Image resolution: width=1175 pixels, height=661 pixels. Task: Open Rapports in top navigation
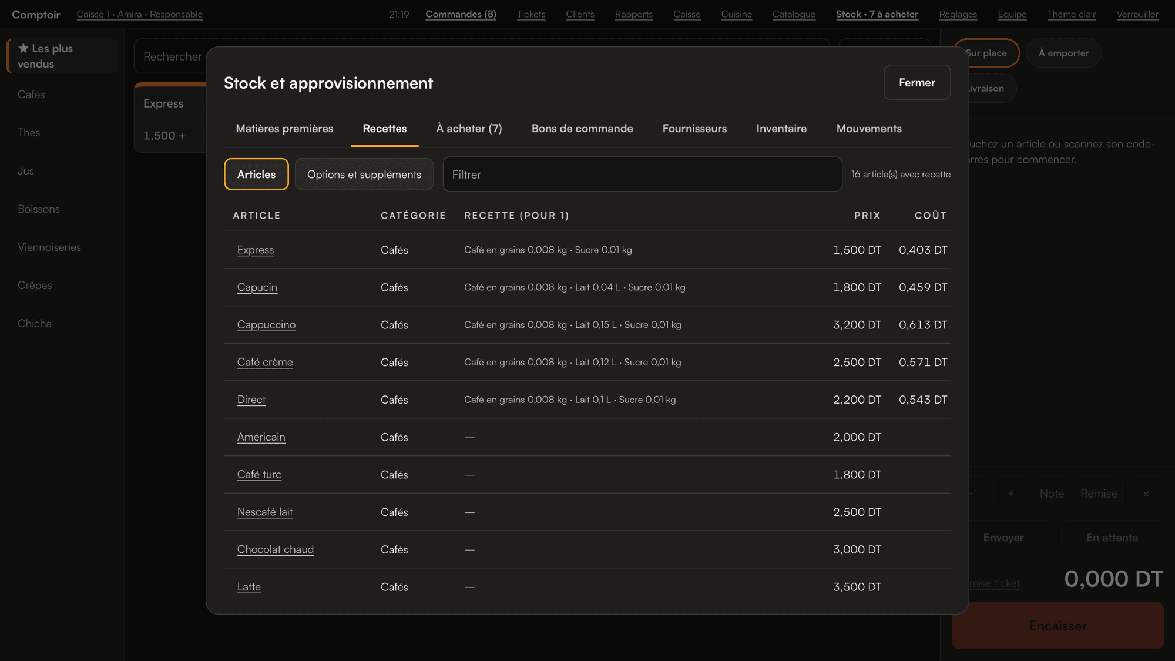(634, 14)
